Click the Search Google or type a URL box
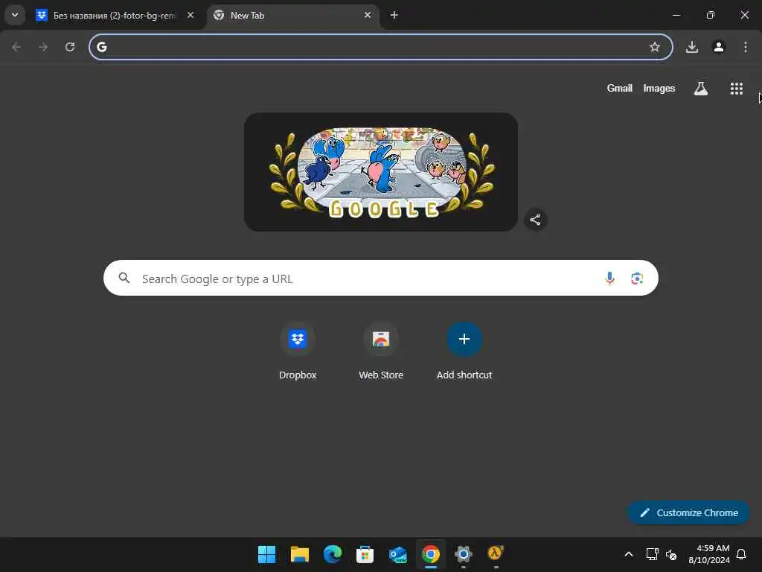The image size is (762, 572). 380,279
